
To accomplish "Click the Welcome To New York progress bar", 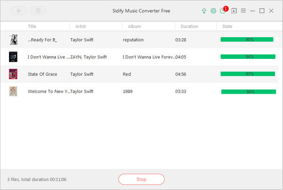I will 249,91.
